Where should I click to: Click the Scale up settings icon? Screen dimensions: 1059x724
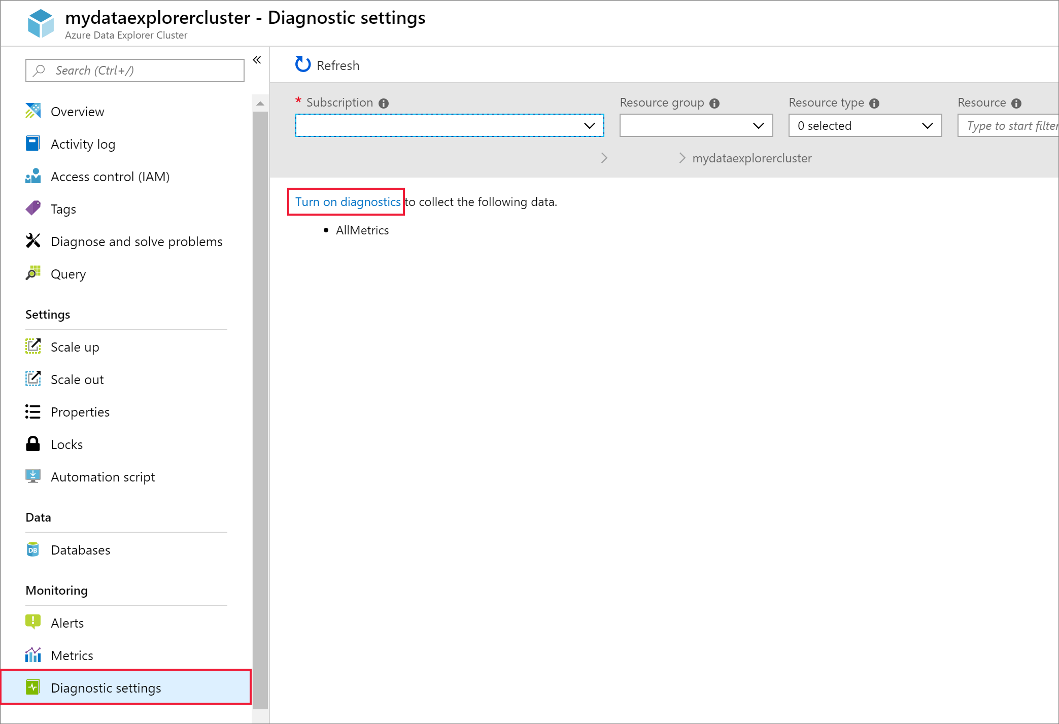click(x=33, y=347)
